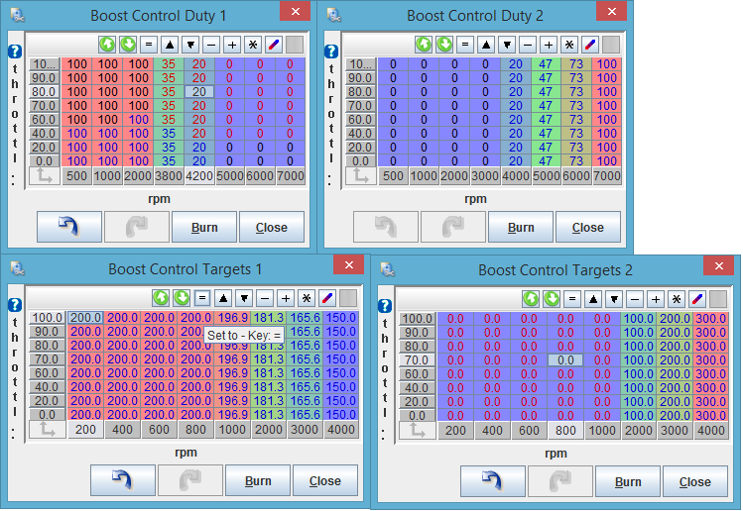Click the undo arrow button in Boost Control Targets 2
Viewport: 743px width, 511px height.
pos(493,481)
